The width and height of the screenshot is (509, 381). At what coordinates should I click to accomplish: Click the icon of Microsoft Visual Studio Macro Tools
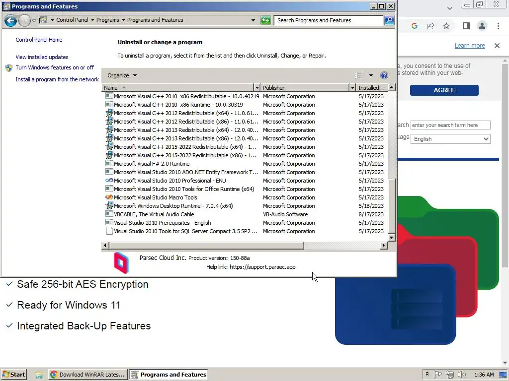pyautogui.click(x=109, y=197)
